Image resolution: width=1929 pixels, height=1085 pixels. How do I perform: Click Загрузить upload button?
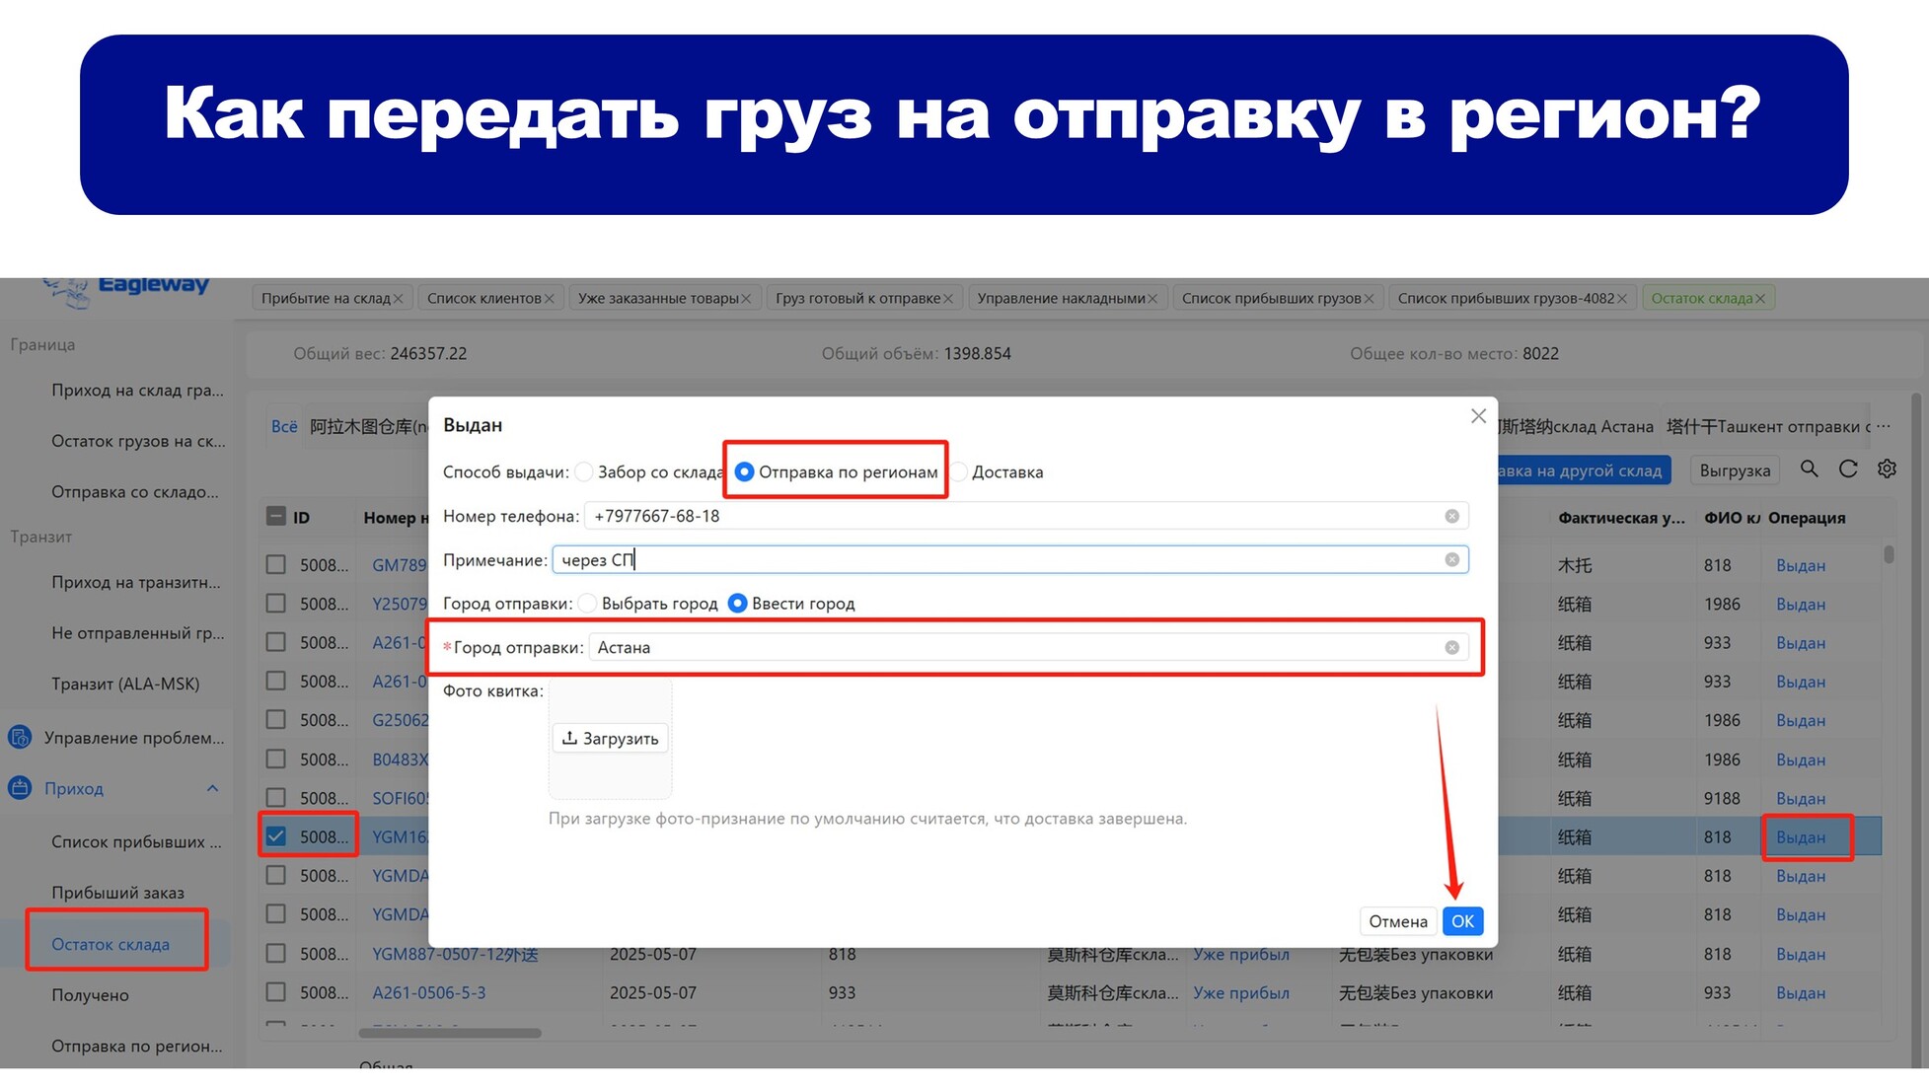[x=610, y=738]
